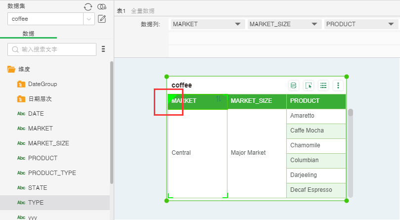Click the dashed selection cursor icon on the table
Viewport: 400px width, 220px height.
(x=309, y=86)
